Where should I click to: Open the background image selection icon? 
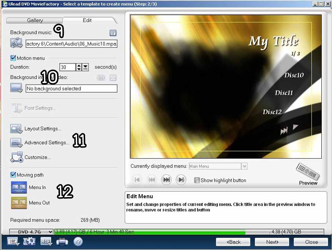[x=17, y=88]
